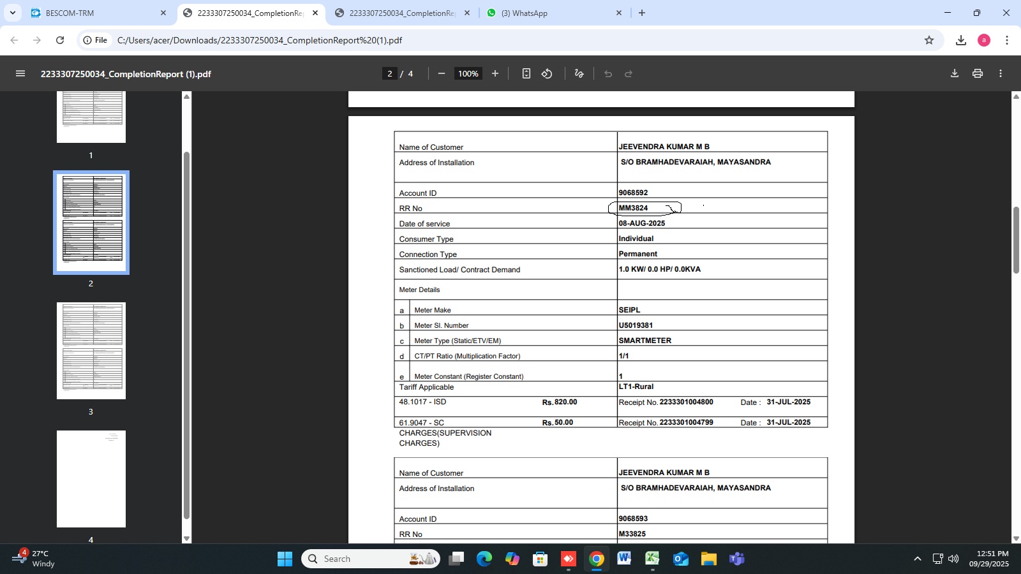Open Chrome three-dot menu
Viewport: 1021px width, 574px height.
(x=1007, y=40)
